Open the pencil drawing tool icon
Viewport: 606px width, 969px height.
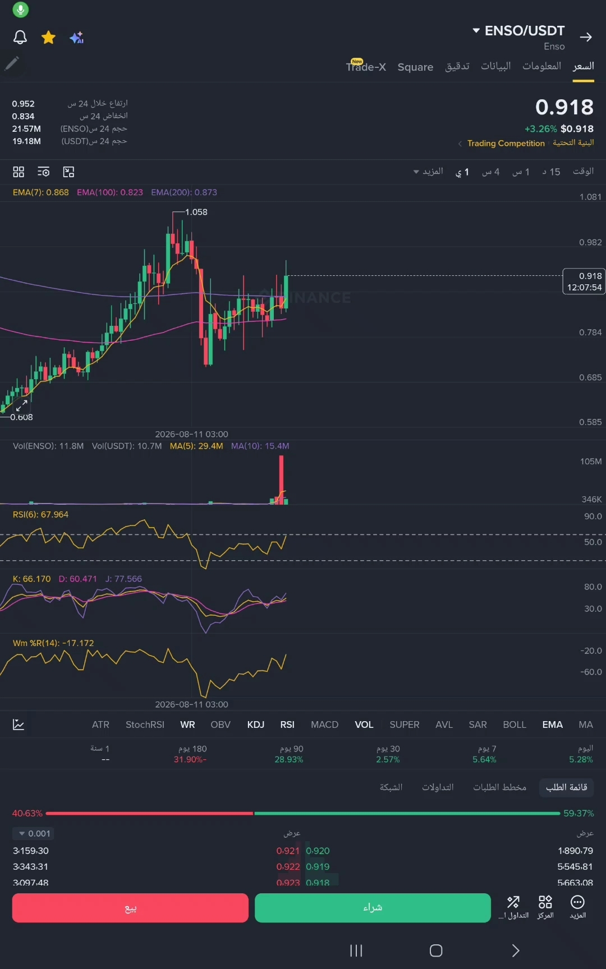pyautogui.click(x=12, y=63)
